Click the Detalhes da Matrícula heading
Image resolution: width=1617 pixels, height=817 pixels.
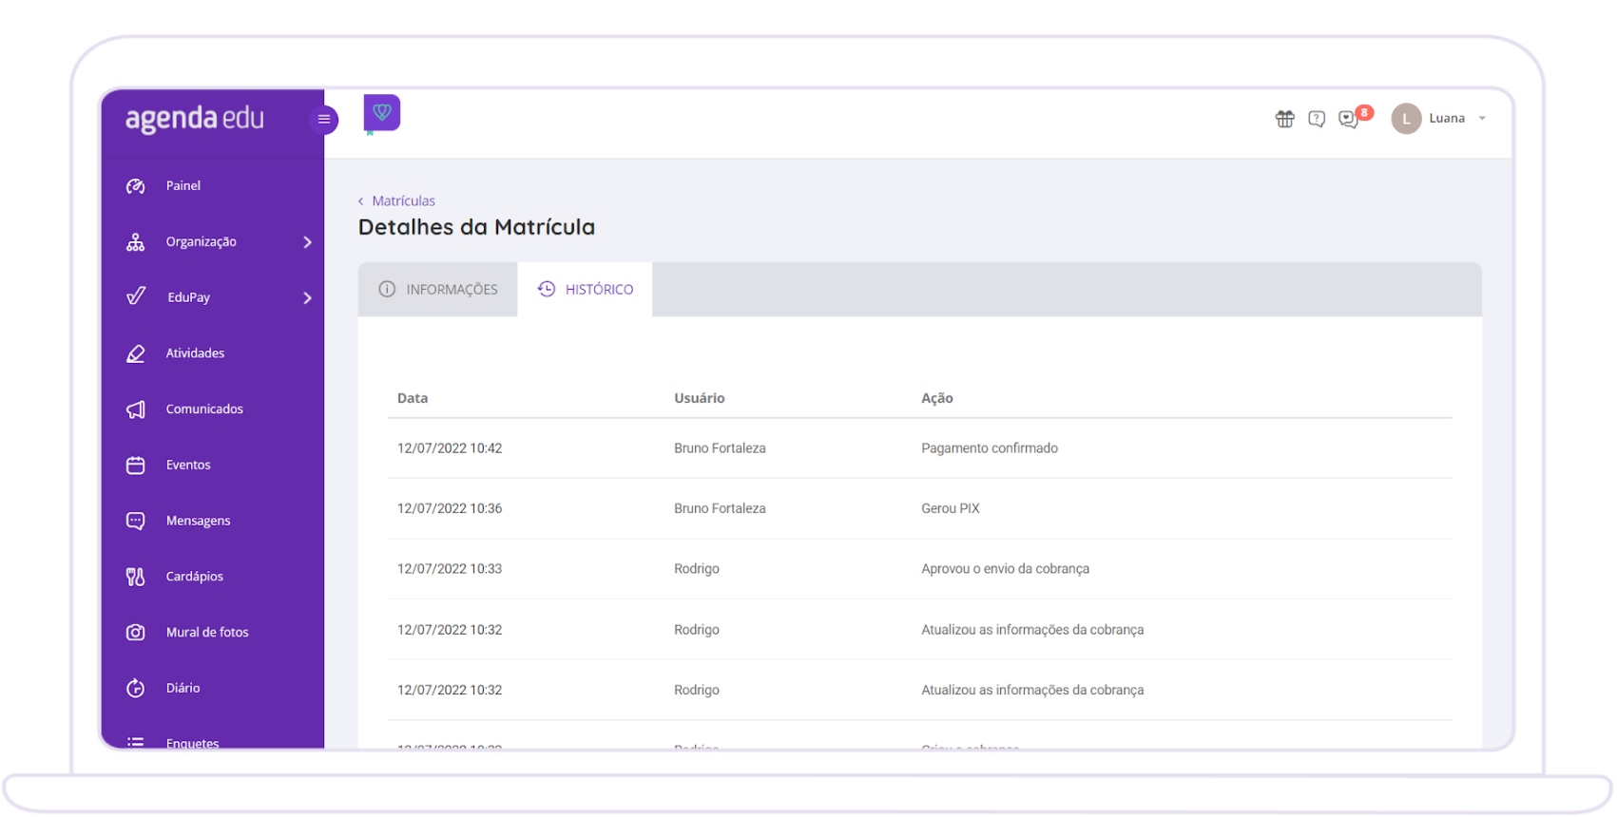(x=476, y=227)
